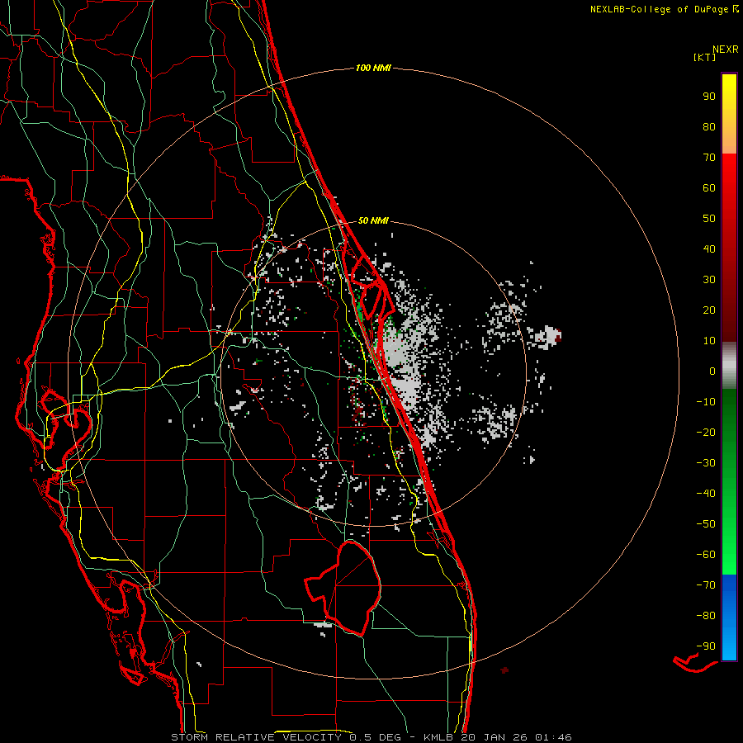Select the -50 value on velocity scale

point(706,523)
